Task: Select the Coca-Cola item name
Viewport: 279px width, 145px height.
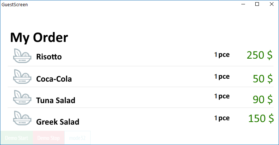Action: tap(54, 79)
